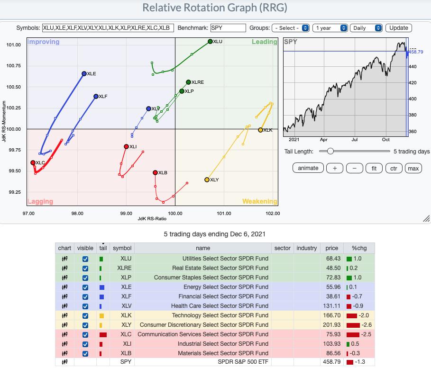Viewport: 431px width, 368px height.
Task: Click the XLC point on the RRG
Action: point(33,162)
